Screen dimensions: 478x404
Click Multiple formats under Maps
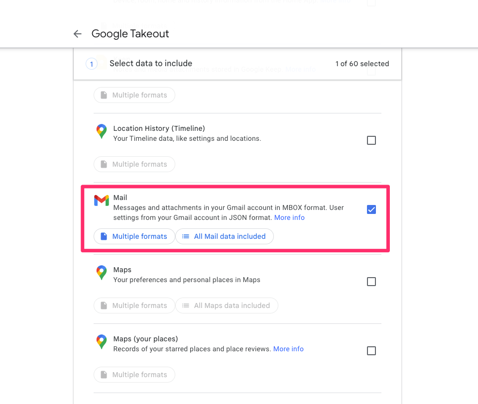(134, 305)
